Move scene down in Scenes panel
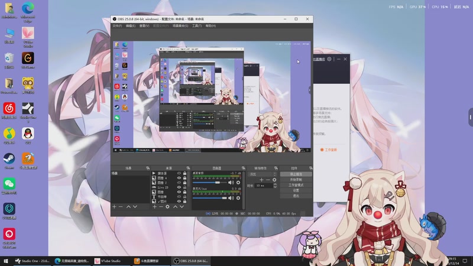473x266 pixels. (135, 206)
